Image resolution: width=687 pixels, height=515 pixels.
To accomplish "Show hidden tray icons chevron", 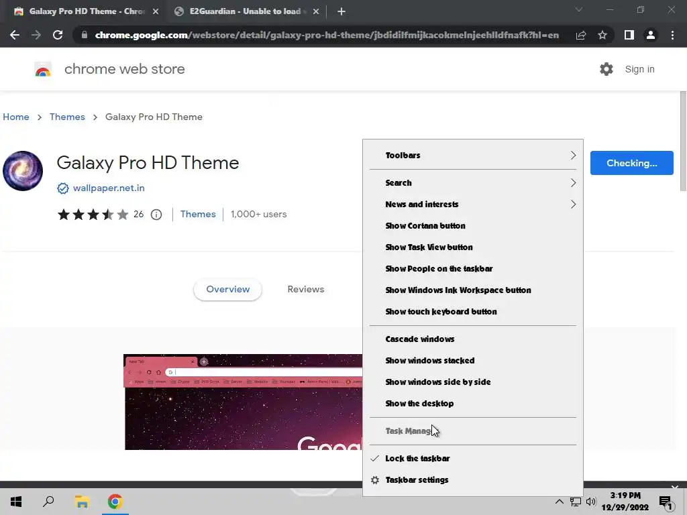I will point(559,502).
